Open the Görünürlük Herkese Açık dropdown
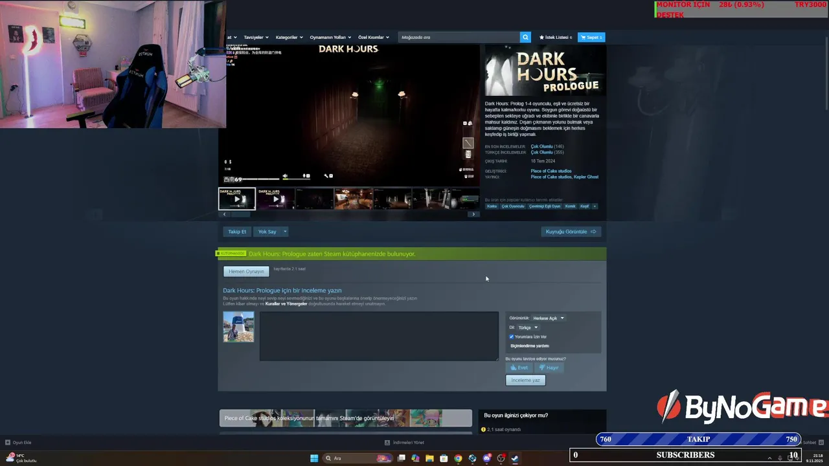 pos(548,318)
